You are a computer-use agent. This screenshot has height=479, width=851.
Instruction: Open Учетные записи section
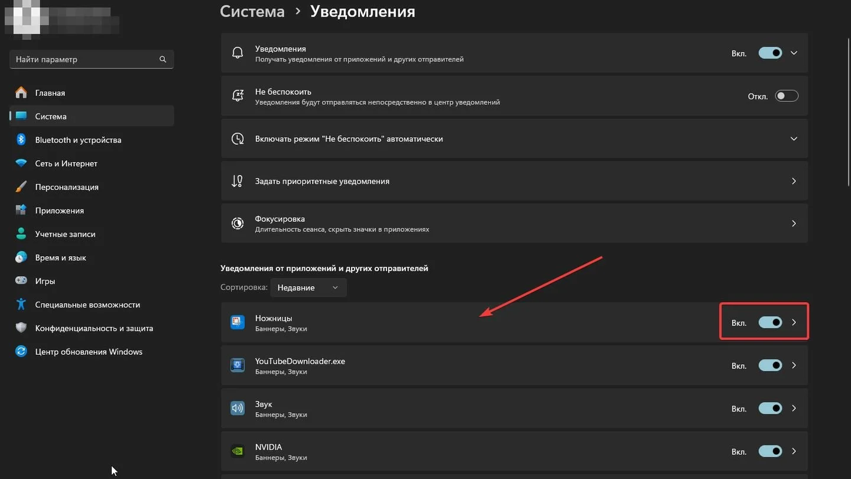point(92,234)
